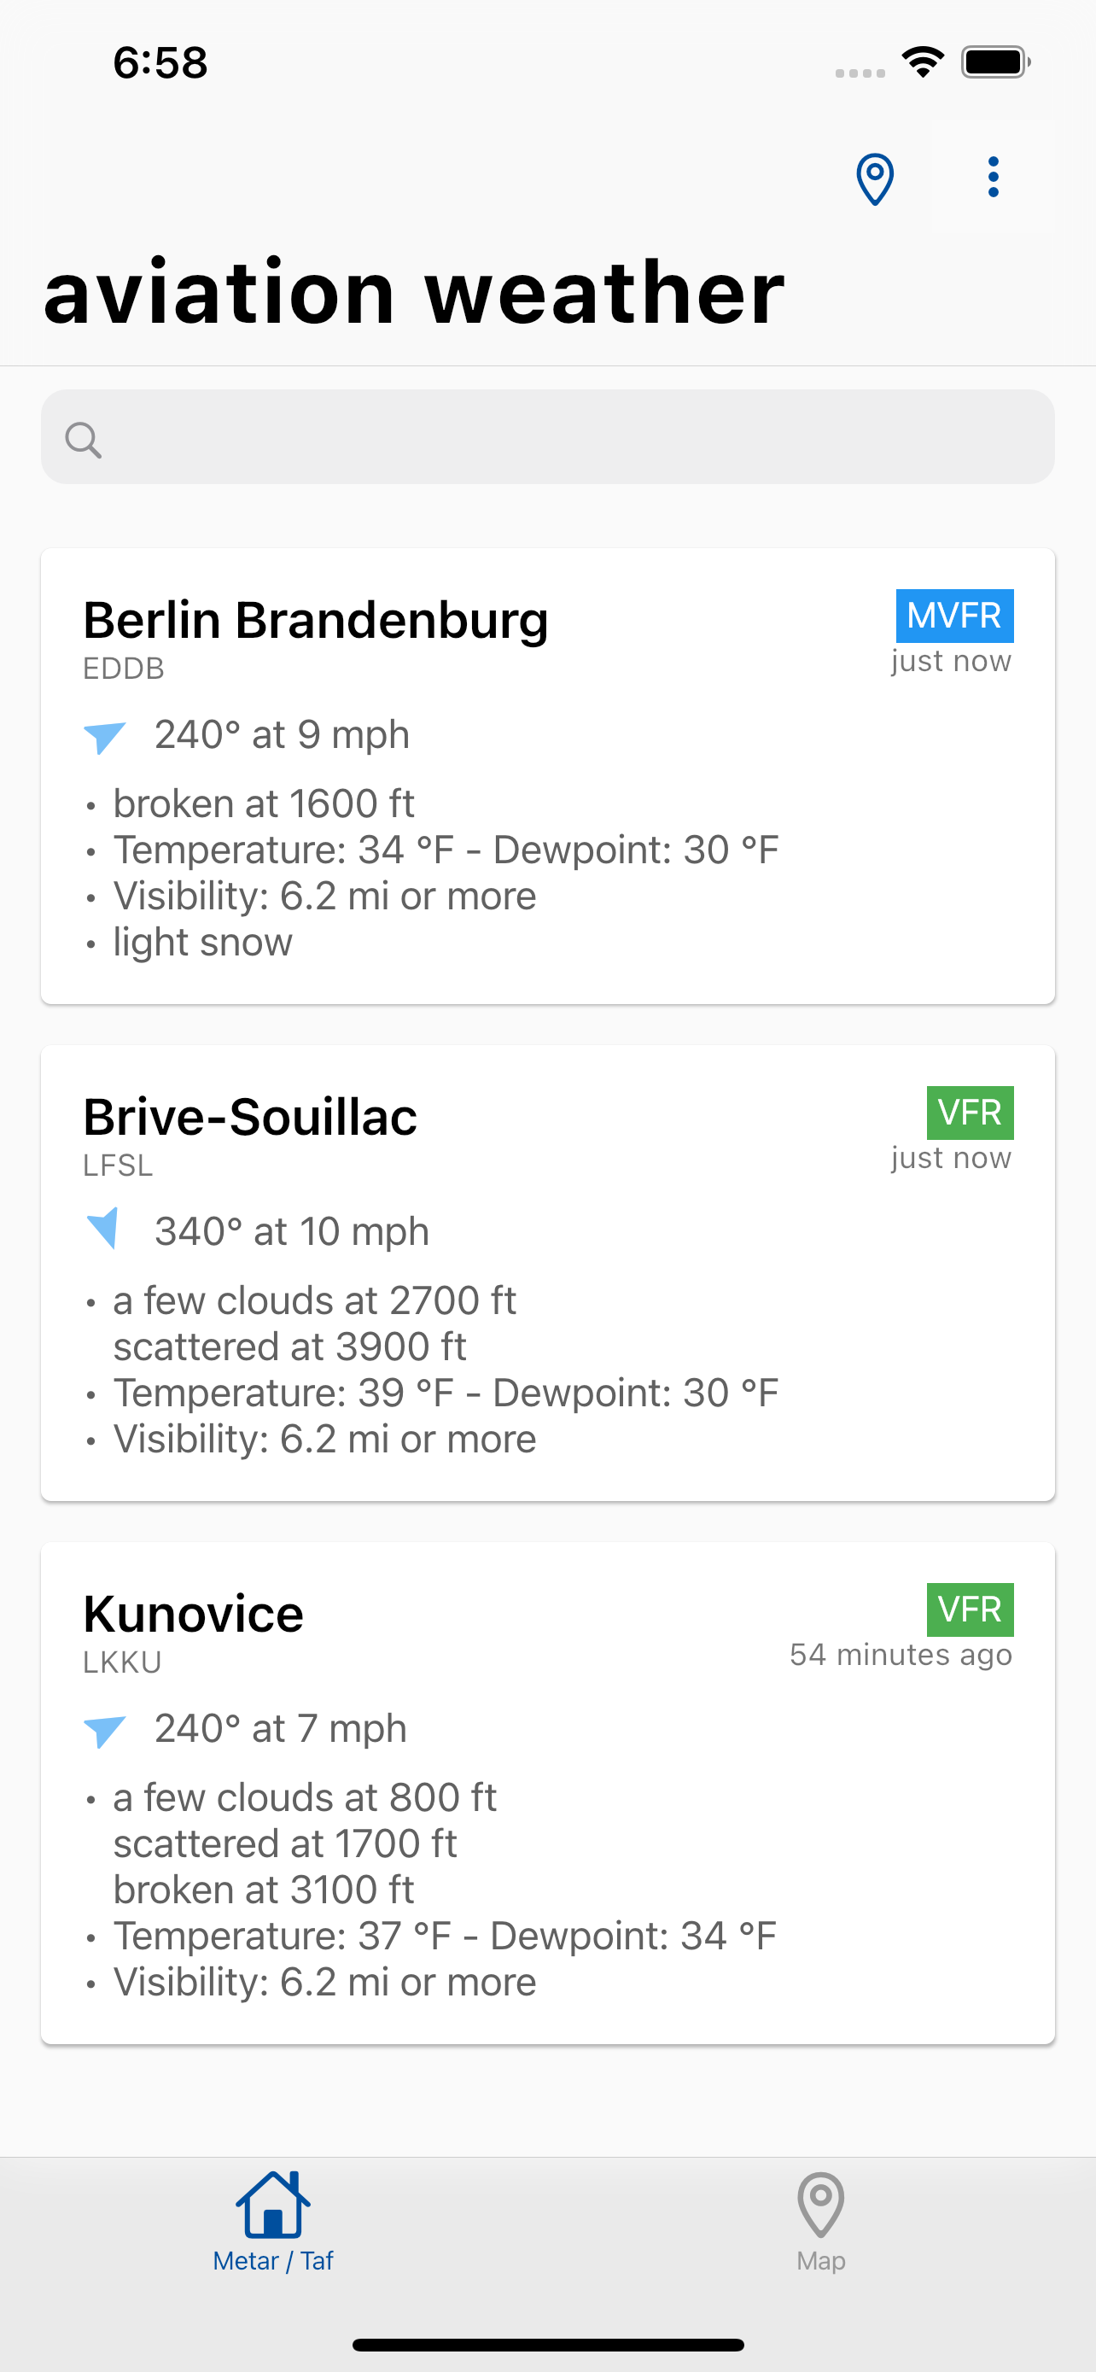Viewport: 1096px width, 2372px height.
Task: Open the three-dot overflow menu
Action: pyautogui.click(x=993, y=177)
